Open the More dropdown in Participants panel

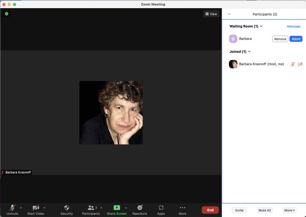(289, 210)
